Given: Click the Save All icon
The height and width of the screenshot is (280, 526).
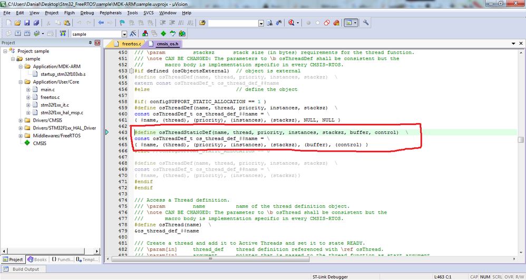Looking at the screenshot, I should (36, 23).
